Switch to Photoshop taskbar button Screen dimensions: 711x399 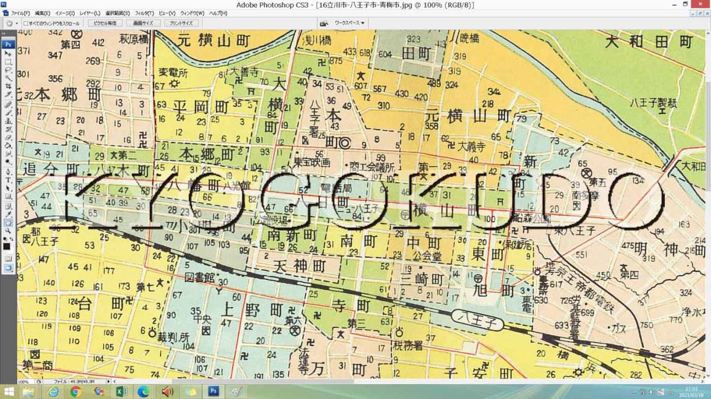[213, 392]
